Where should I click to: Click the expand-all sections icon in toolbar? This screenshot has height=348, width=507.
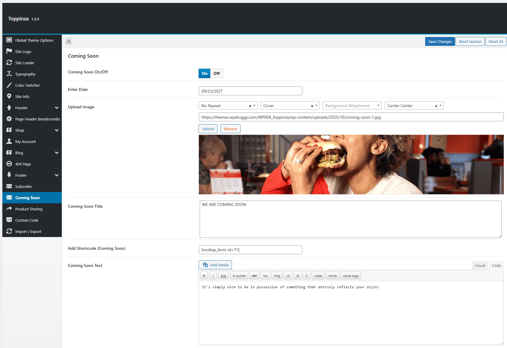[69, 41]
